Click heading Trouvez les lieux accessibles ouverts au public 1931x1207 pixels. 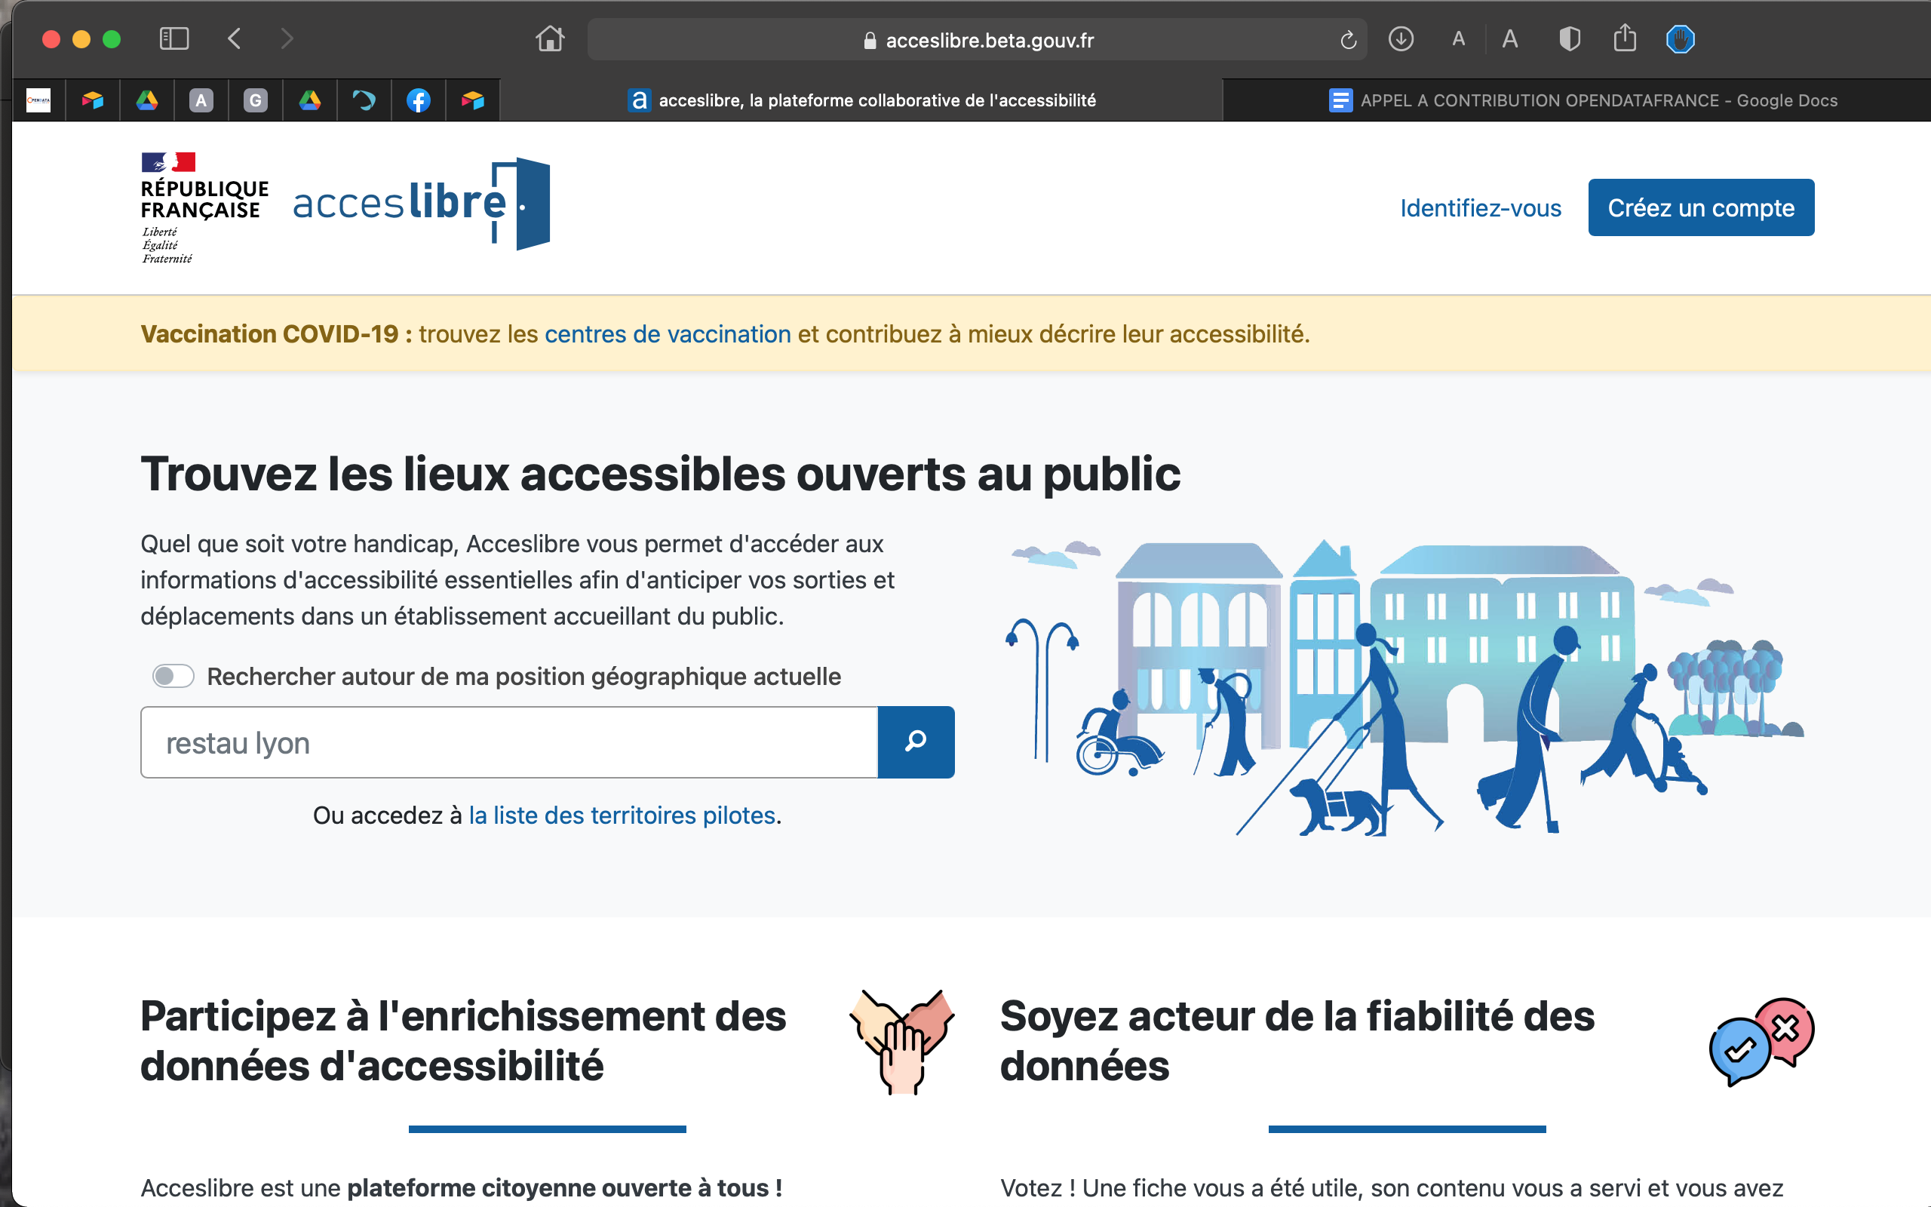pyautogui.click(x=661, y=475)
